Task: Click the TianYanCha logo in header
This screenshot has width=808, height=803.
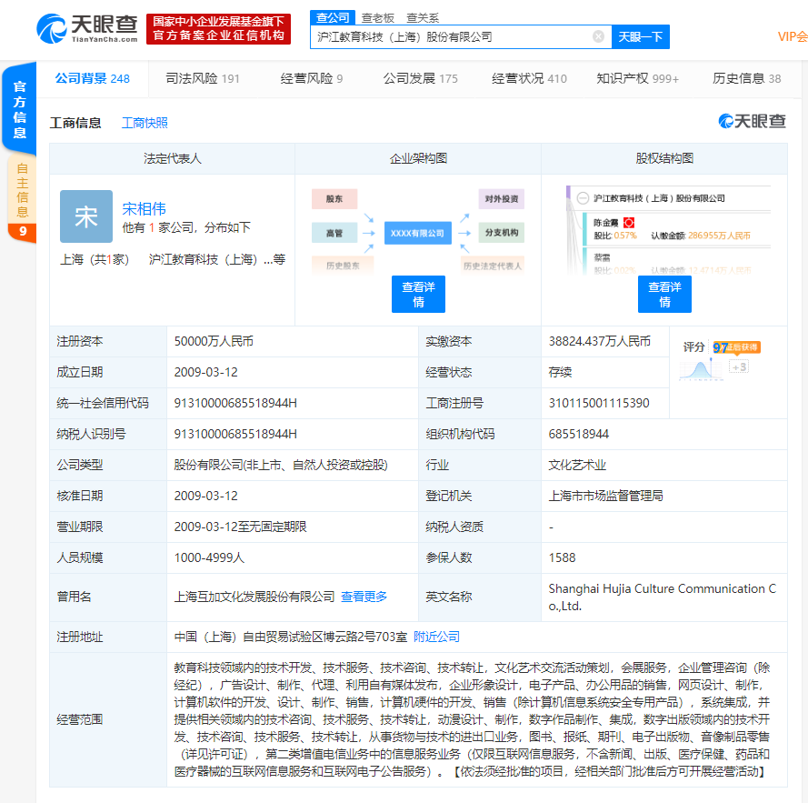Action: click(x=87, y=29)
